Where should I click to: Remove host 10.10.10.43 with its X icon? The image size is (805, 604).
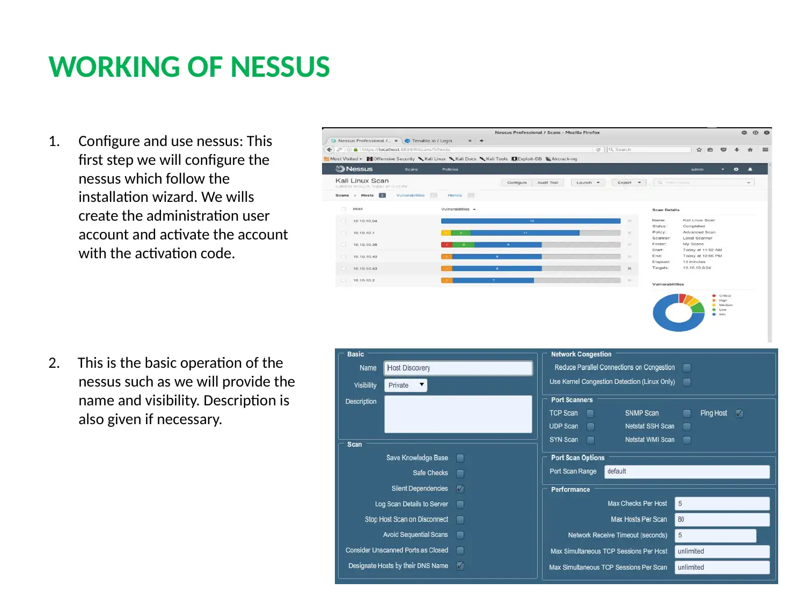click(630, 268)
